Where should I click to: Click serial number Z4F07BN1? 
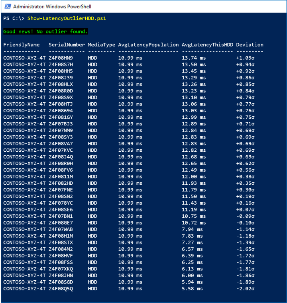click(61, 216)
